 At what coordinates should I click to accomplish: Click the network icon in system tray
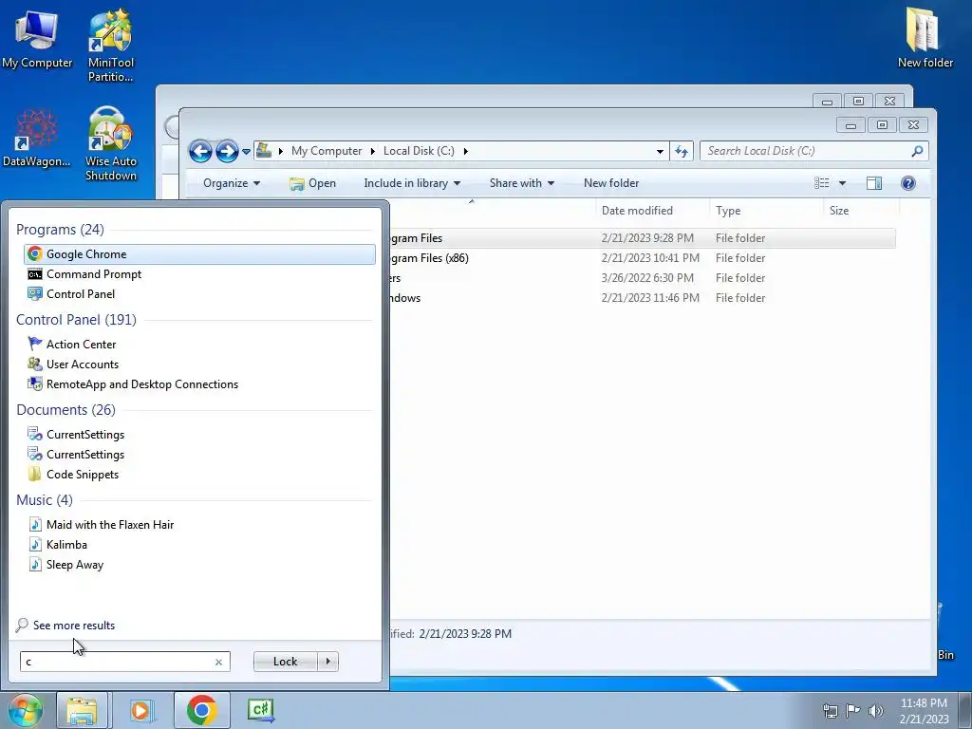pos(830,711)
